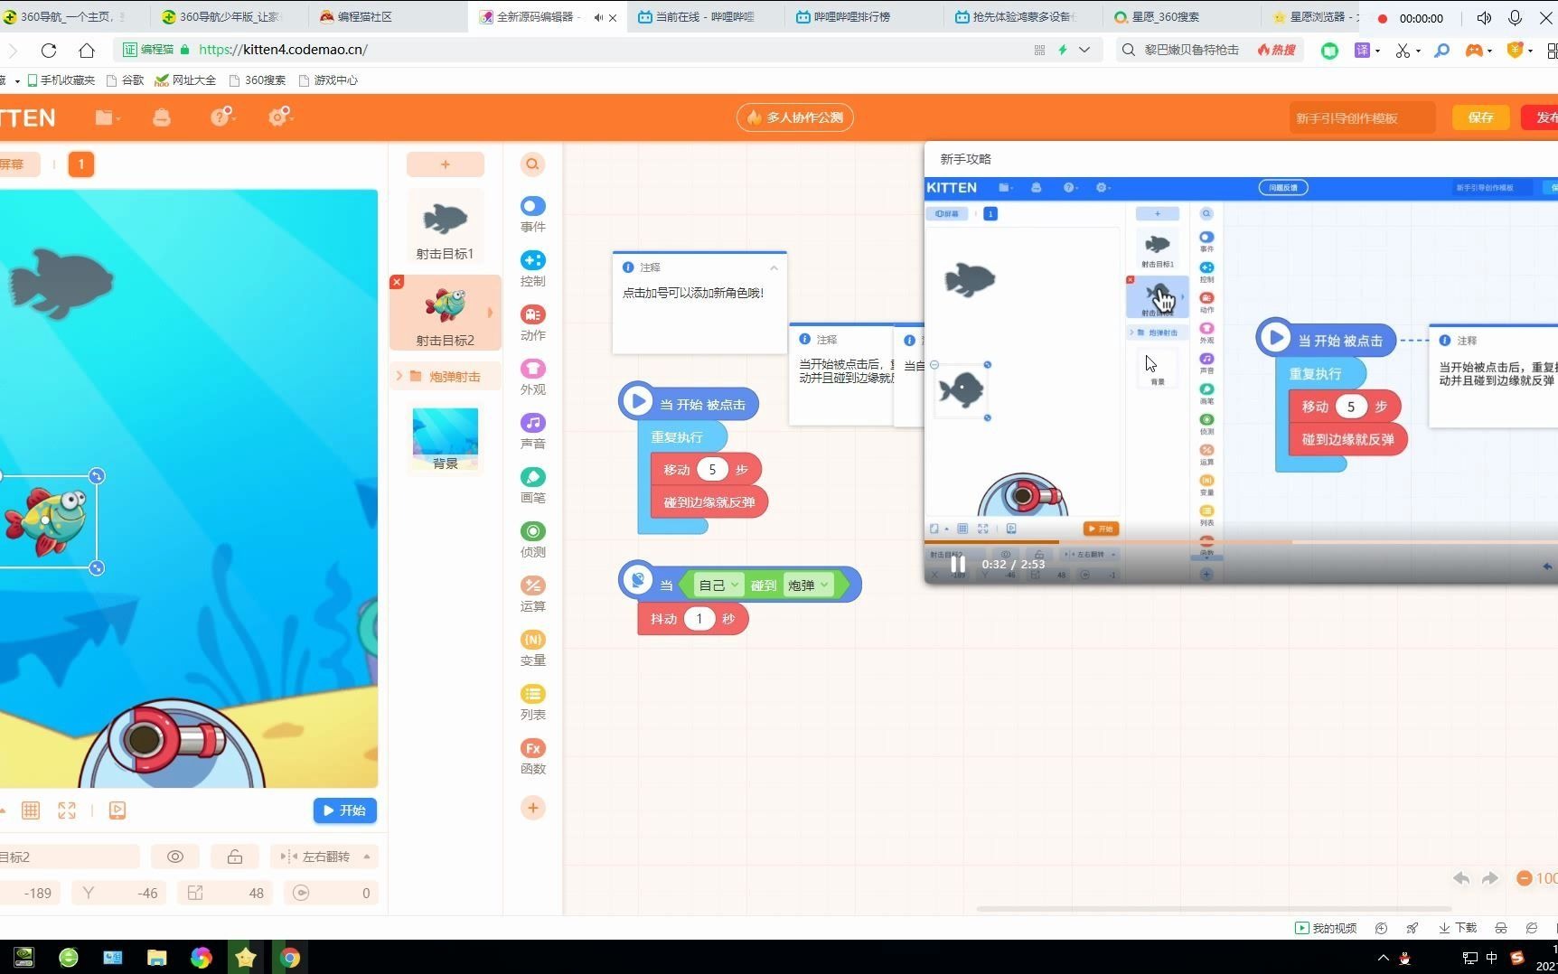This screenshot has height=974, width=1558.
Task: Open the 函数 block category
Action: coord(533,748)
